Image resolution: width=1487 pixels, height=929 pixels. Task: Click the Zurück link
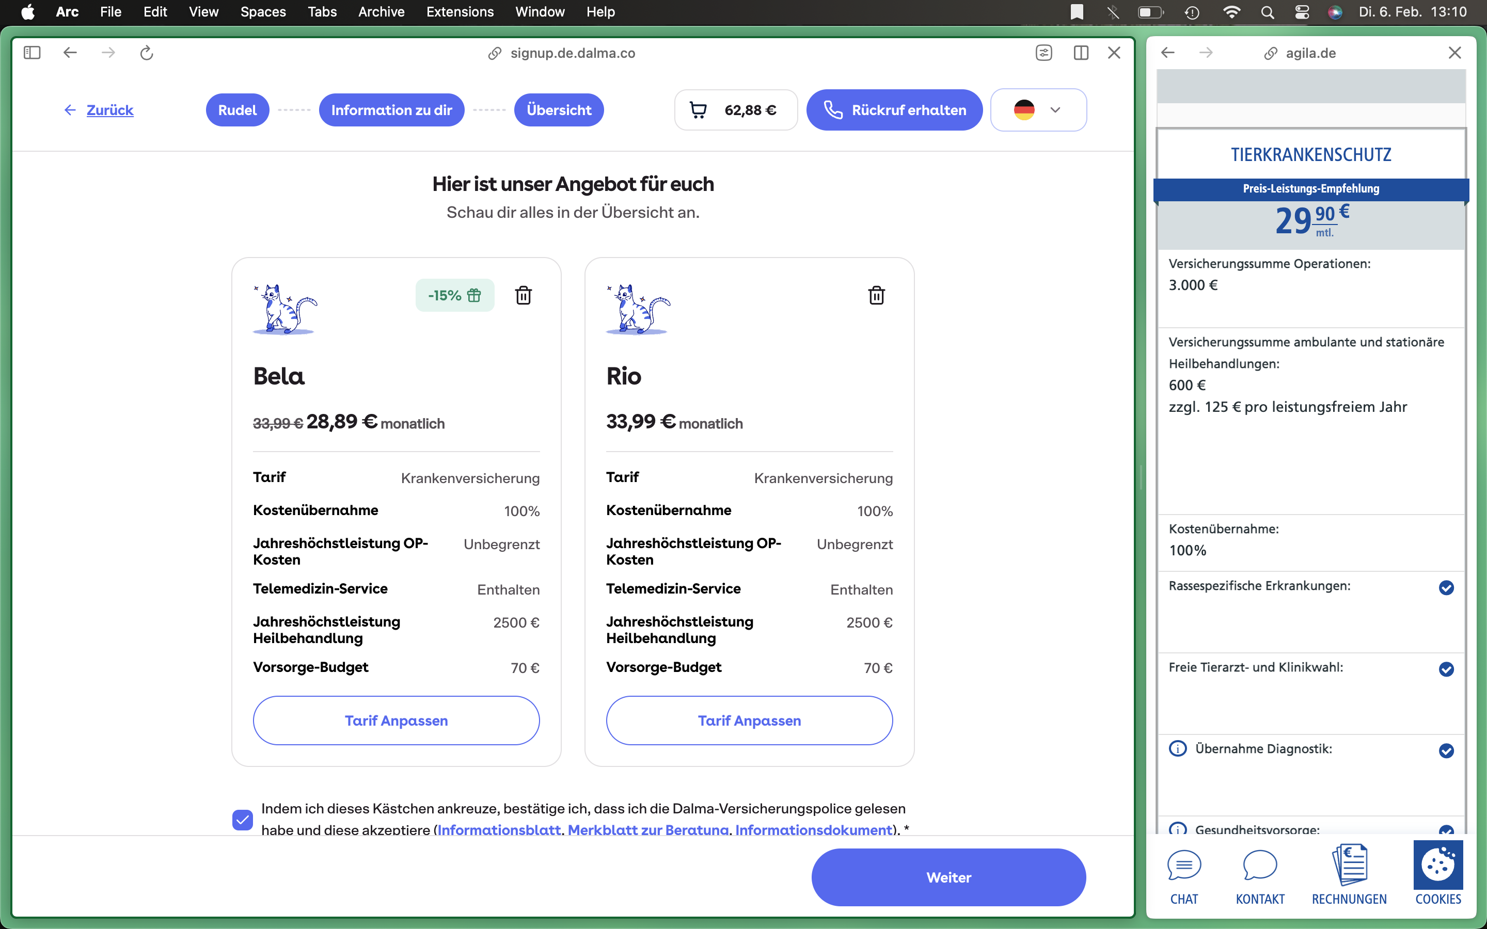coord(109,110)
